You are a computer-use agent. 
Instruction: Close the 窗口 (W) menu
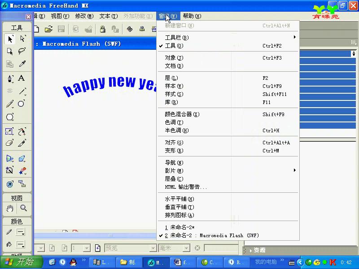[168, 16]
